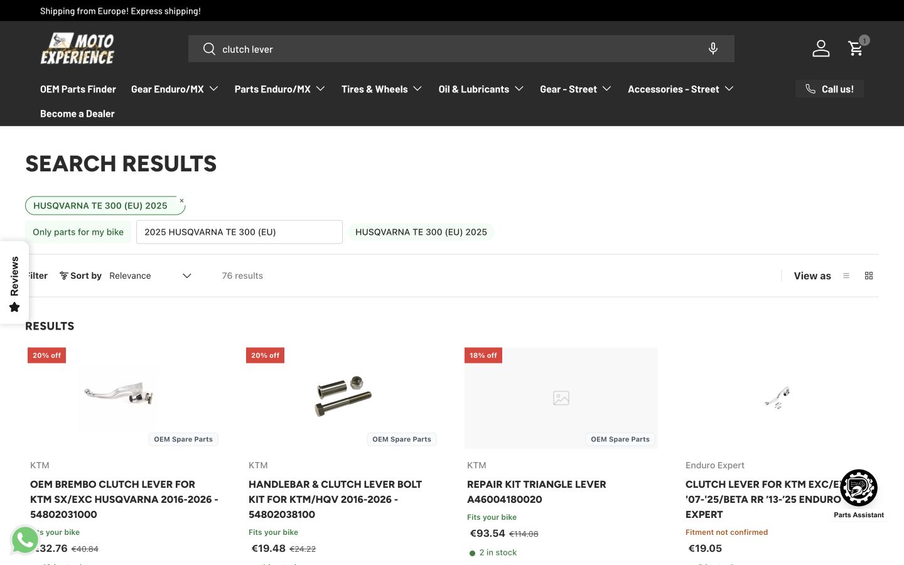Open OEM Parts Finder
Screen dimensions: 904x565
point(78,89)
